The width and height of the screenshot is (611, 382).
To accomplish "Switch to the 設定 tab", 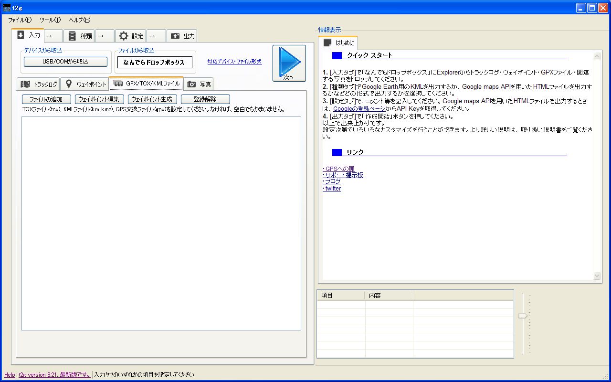I will click(130, 36).
